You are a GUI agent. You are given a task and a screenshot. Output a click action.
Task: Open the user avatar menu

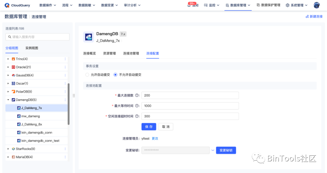pos(317,5)
